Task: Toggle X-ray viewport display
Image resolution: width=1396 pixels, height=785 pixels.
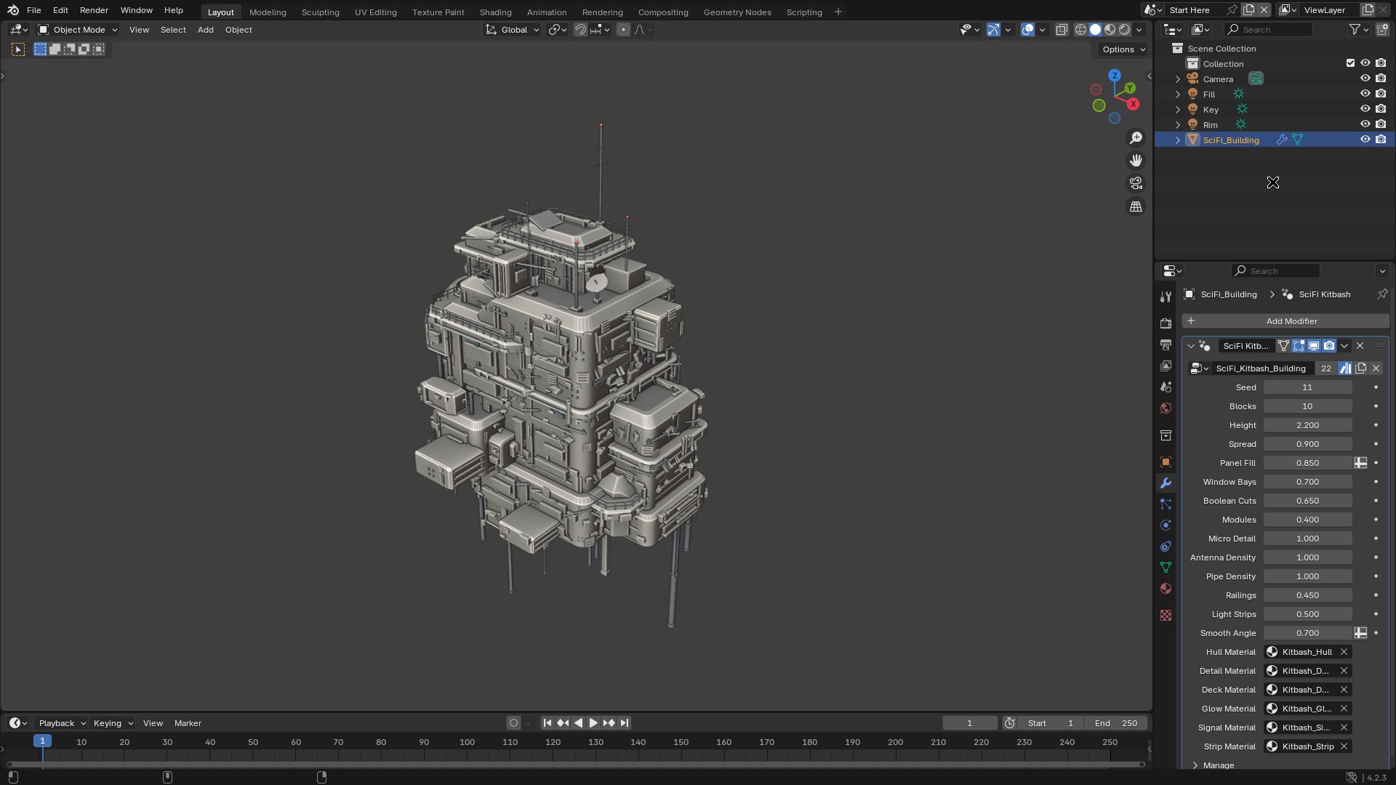Action: click(1062, 30)
